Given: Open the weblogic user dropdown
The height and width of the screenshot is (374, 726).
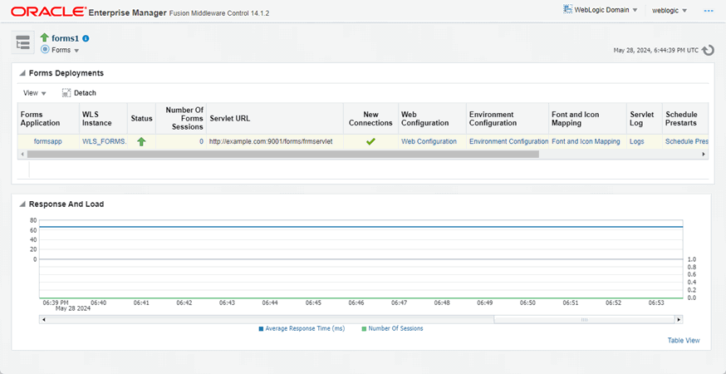Looking at the screenshot, I should 670,10.
